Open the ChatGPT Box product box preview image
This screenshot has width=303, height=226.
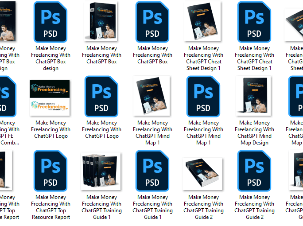tap(101, 21)
